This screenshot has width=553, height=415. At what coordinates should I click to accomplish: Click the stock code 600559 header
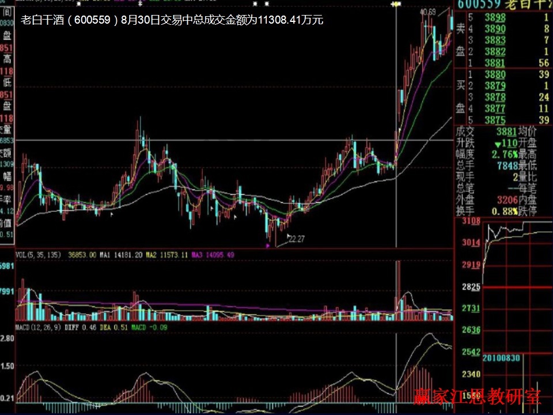480,5
